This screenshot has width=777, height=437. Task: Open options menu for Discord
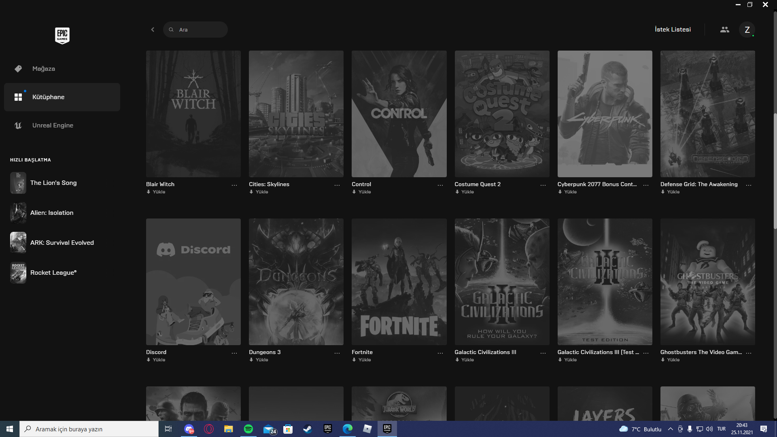click(x=234, y=353)
